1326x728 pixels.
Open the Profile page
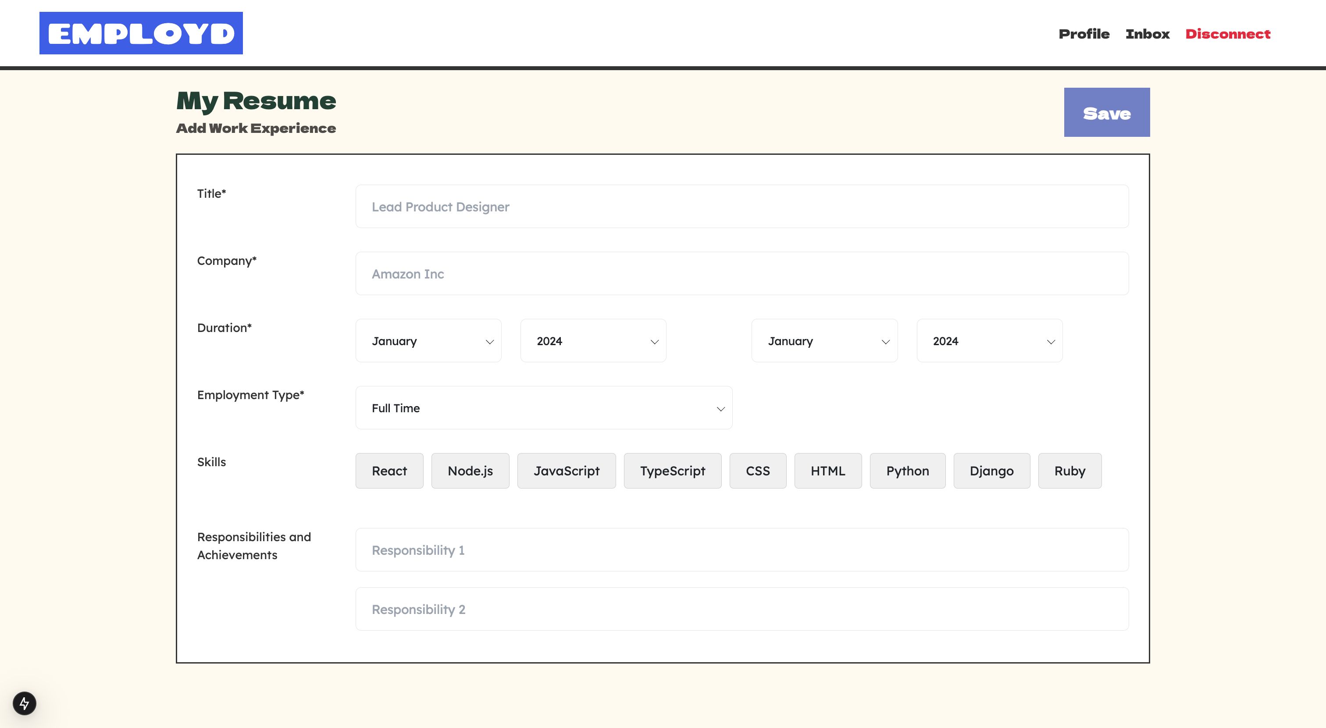coord(1084,34)
